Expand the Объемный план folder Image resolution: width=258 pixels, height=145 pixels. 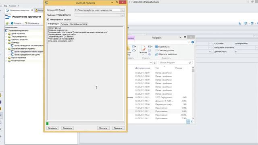coord(6,61)
